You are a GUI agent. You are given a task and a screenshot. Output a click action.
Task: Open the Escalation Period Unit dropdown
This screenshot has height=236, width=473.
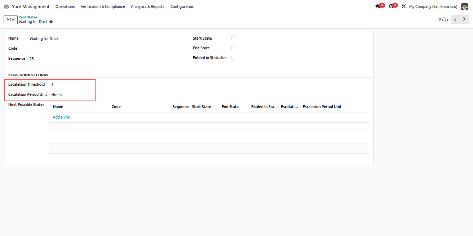(72, 95)
